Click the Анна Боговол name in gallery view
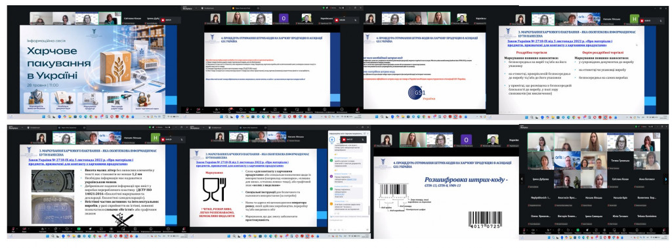 pyautogui.click(x=646, y=179)
